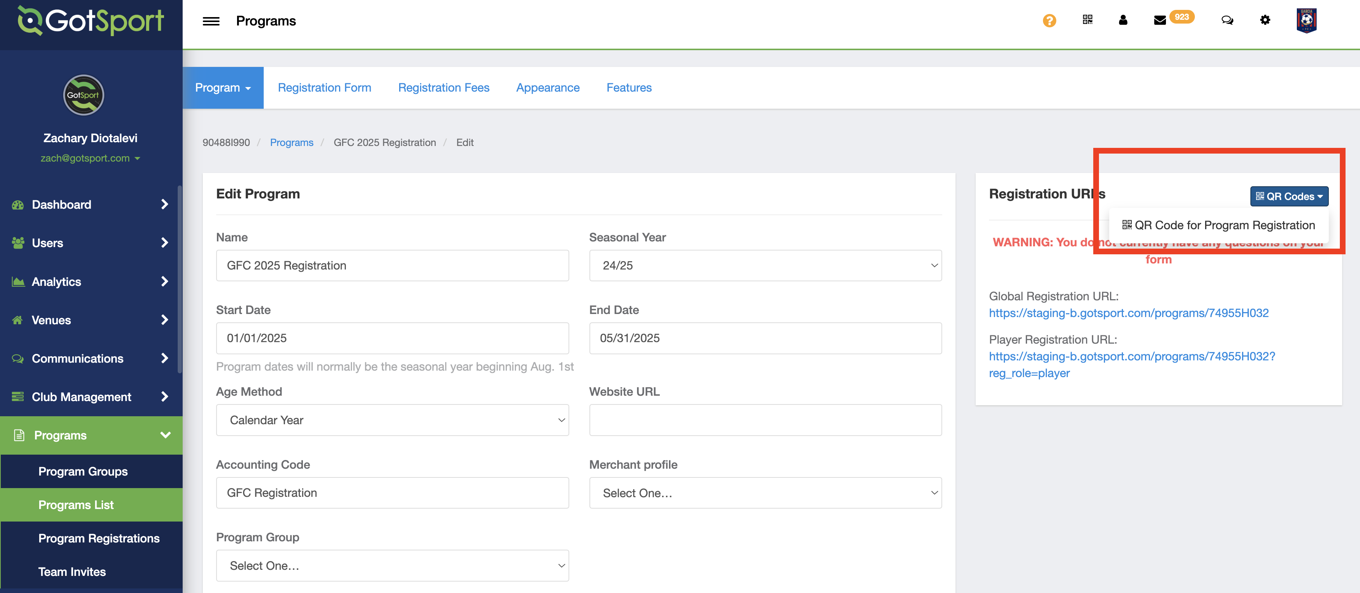Open the Seasonal Year dropdown
The width and height of the screenshot is (1360, 593).
click(765, 265)
